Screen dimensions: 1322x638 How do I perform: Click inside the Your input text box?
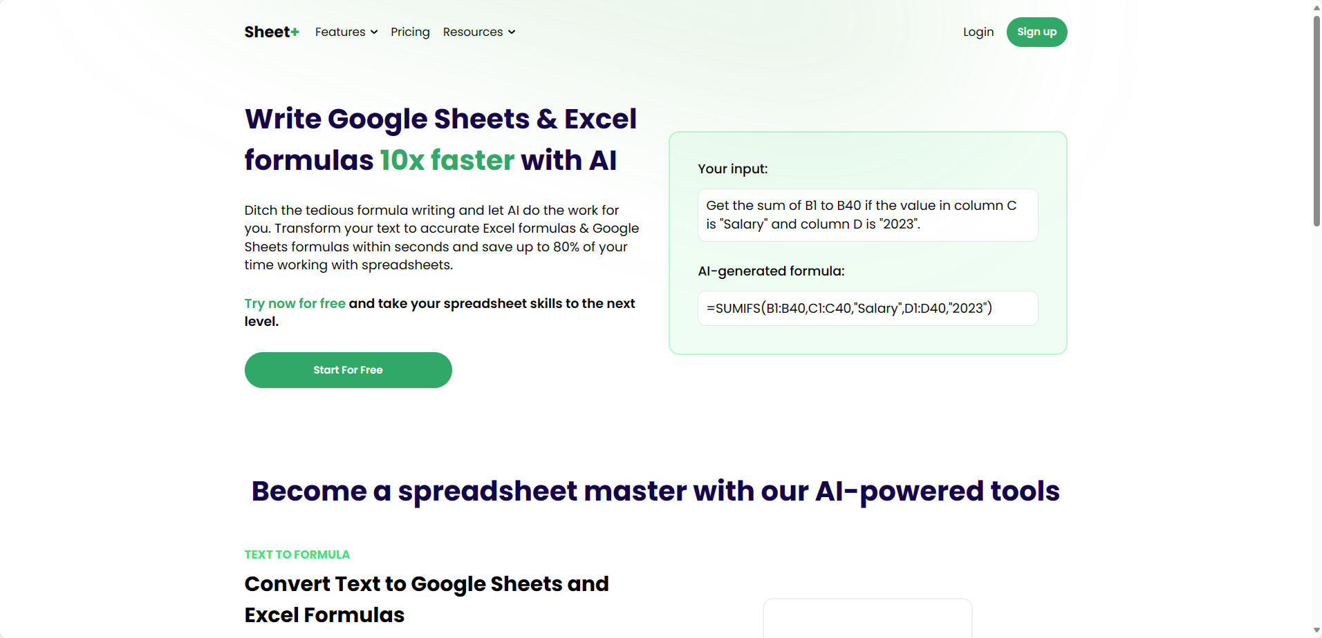[x=867, y=215]
